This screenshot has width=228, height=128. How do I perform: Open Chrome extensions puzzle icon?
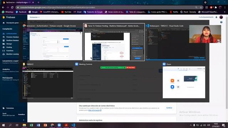pos(216,7)
